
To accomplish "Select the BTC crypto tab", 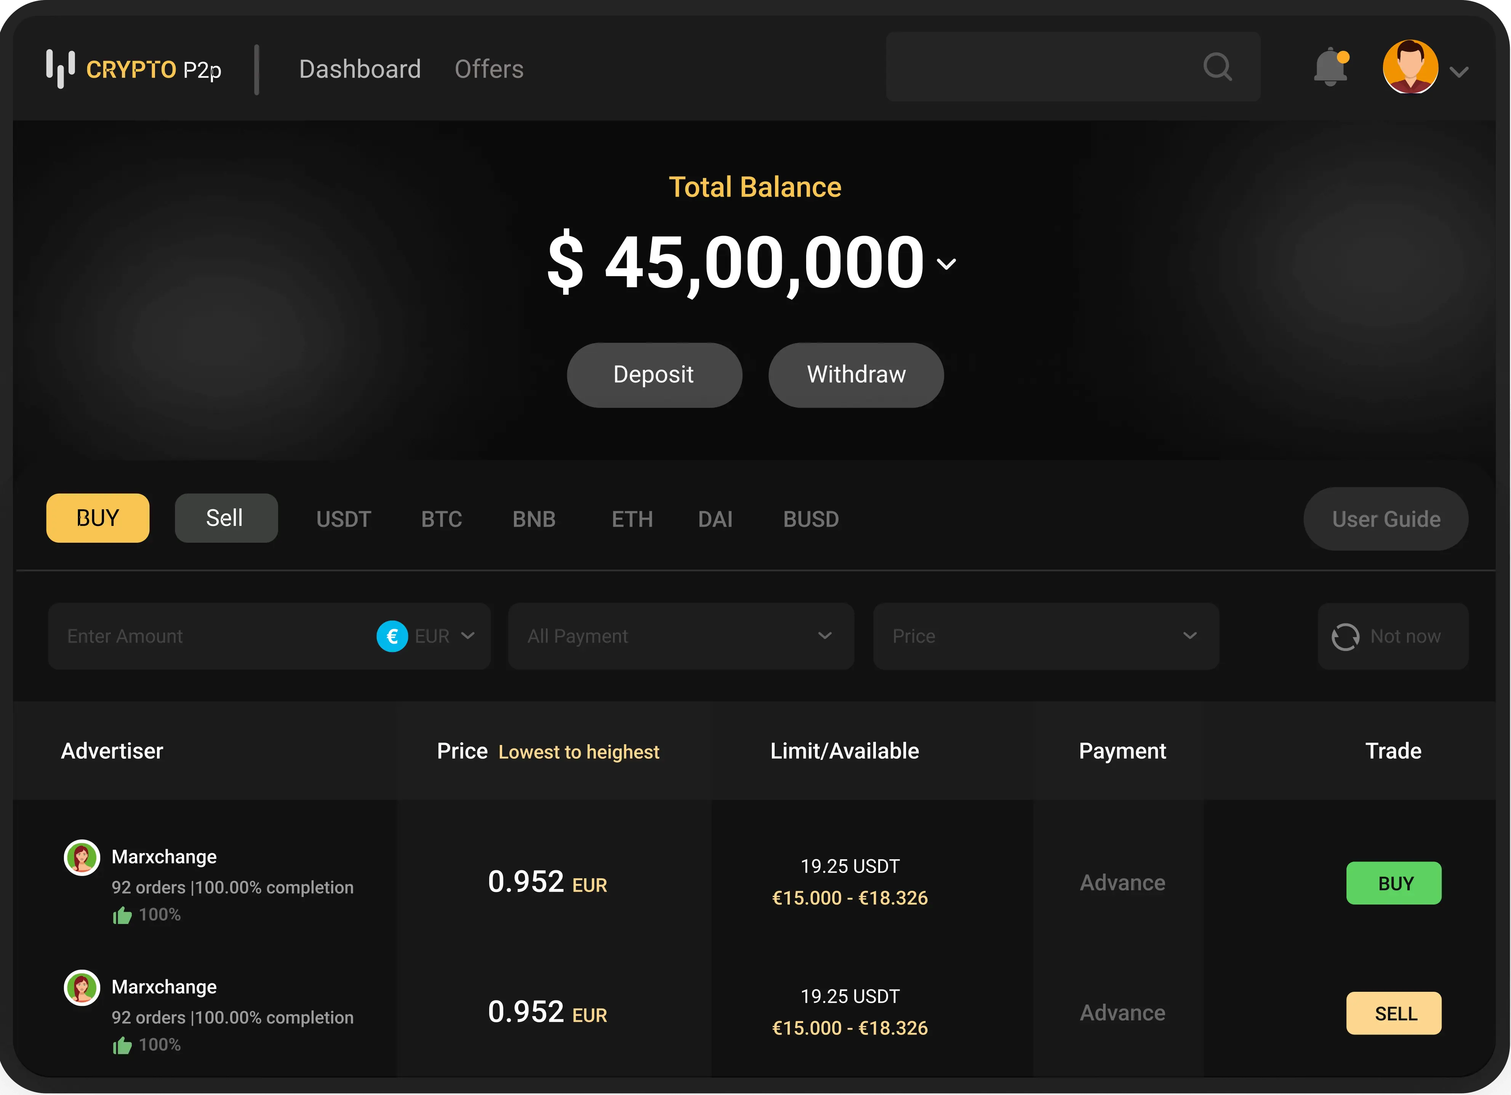I will tap(442, 519).
